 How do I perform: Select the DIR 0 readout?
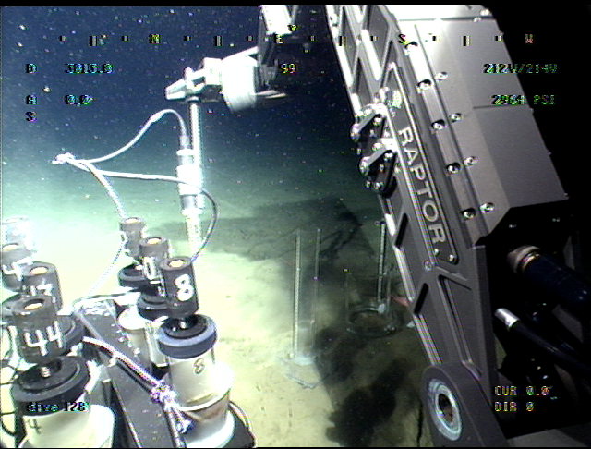click(x=513, y=407)
